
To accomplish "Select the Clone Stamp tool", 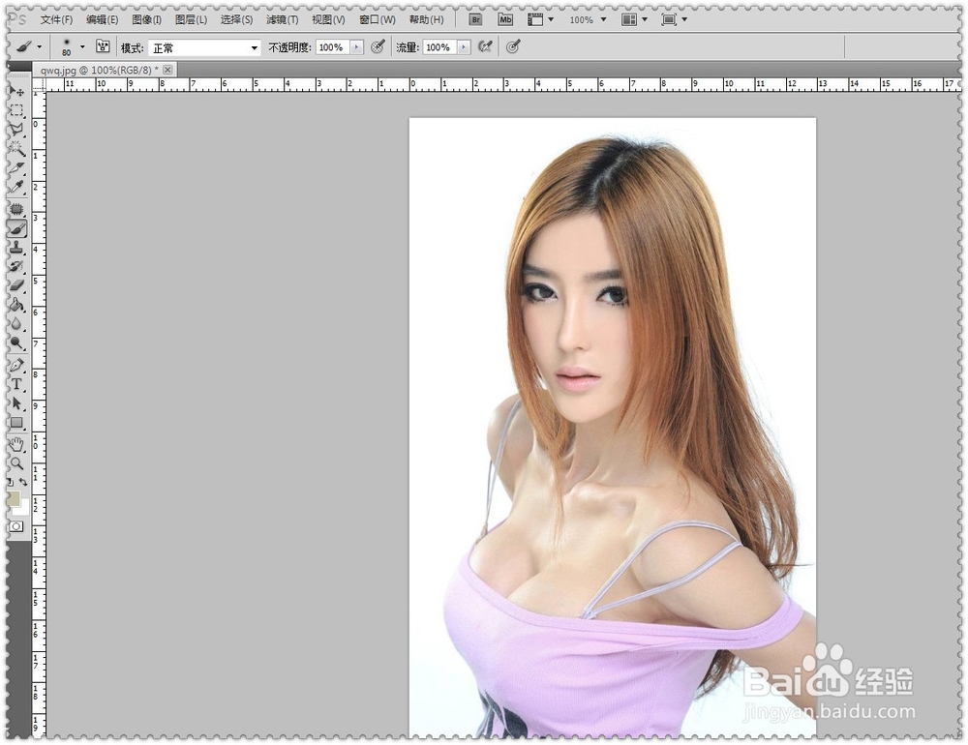I will point(16,248).
